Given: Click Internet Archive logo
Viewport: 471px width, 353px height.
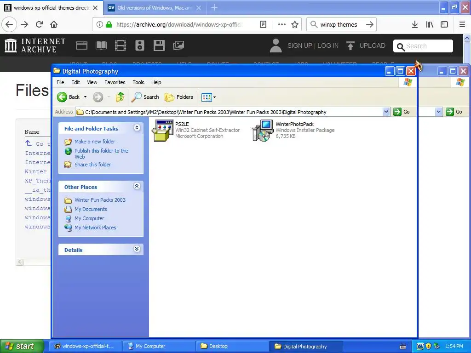Looking at the screenshot, I should [35, 46].
